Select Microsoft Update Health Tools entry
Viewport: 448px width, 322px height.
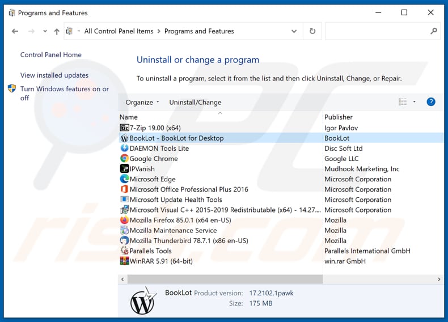(x=281, y=200)
